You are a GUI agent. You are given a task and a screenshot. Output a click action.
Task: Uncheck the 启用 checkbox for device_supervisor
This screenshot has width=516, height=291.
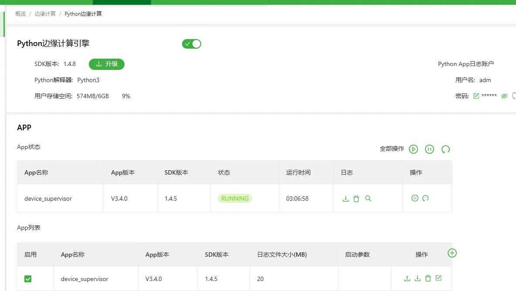(28, 279)
